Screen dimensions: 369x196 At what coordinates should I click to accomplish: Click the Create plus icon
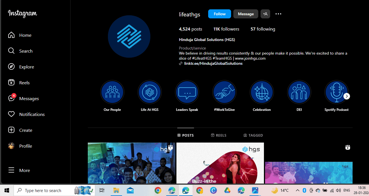[x=11, y=130]
